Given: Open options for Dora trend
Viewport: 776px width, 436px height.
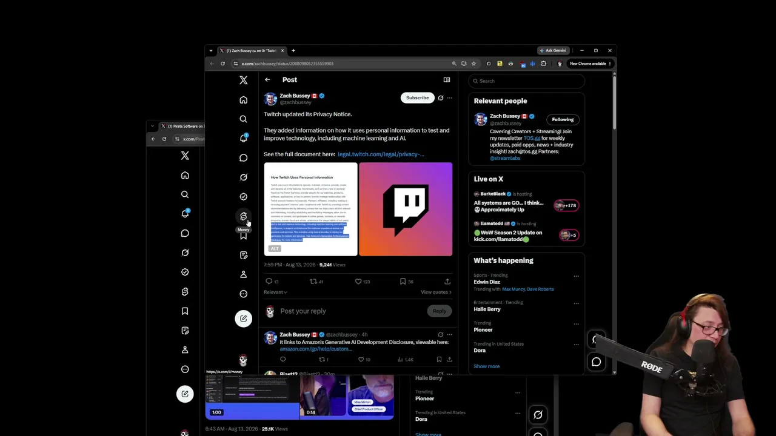Looking at the screenshot, I should click(x=576, y=344).
